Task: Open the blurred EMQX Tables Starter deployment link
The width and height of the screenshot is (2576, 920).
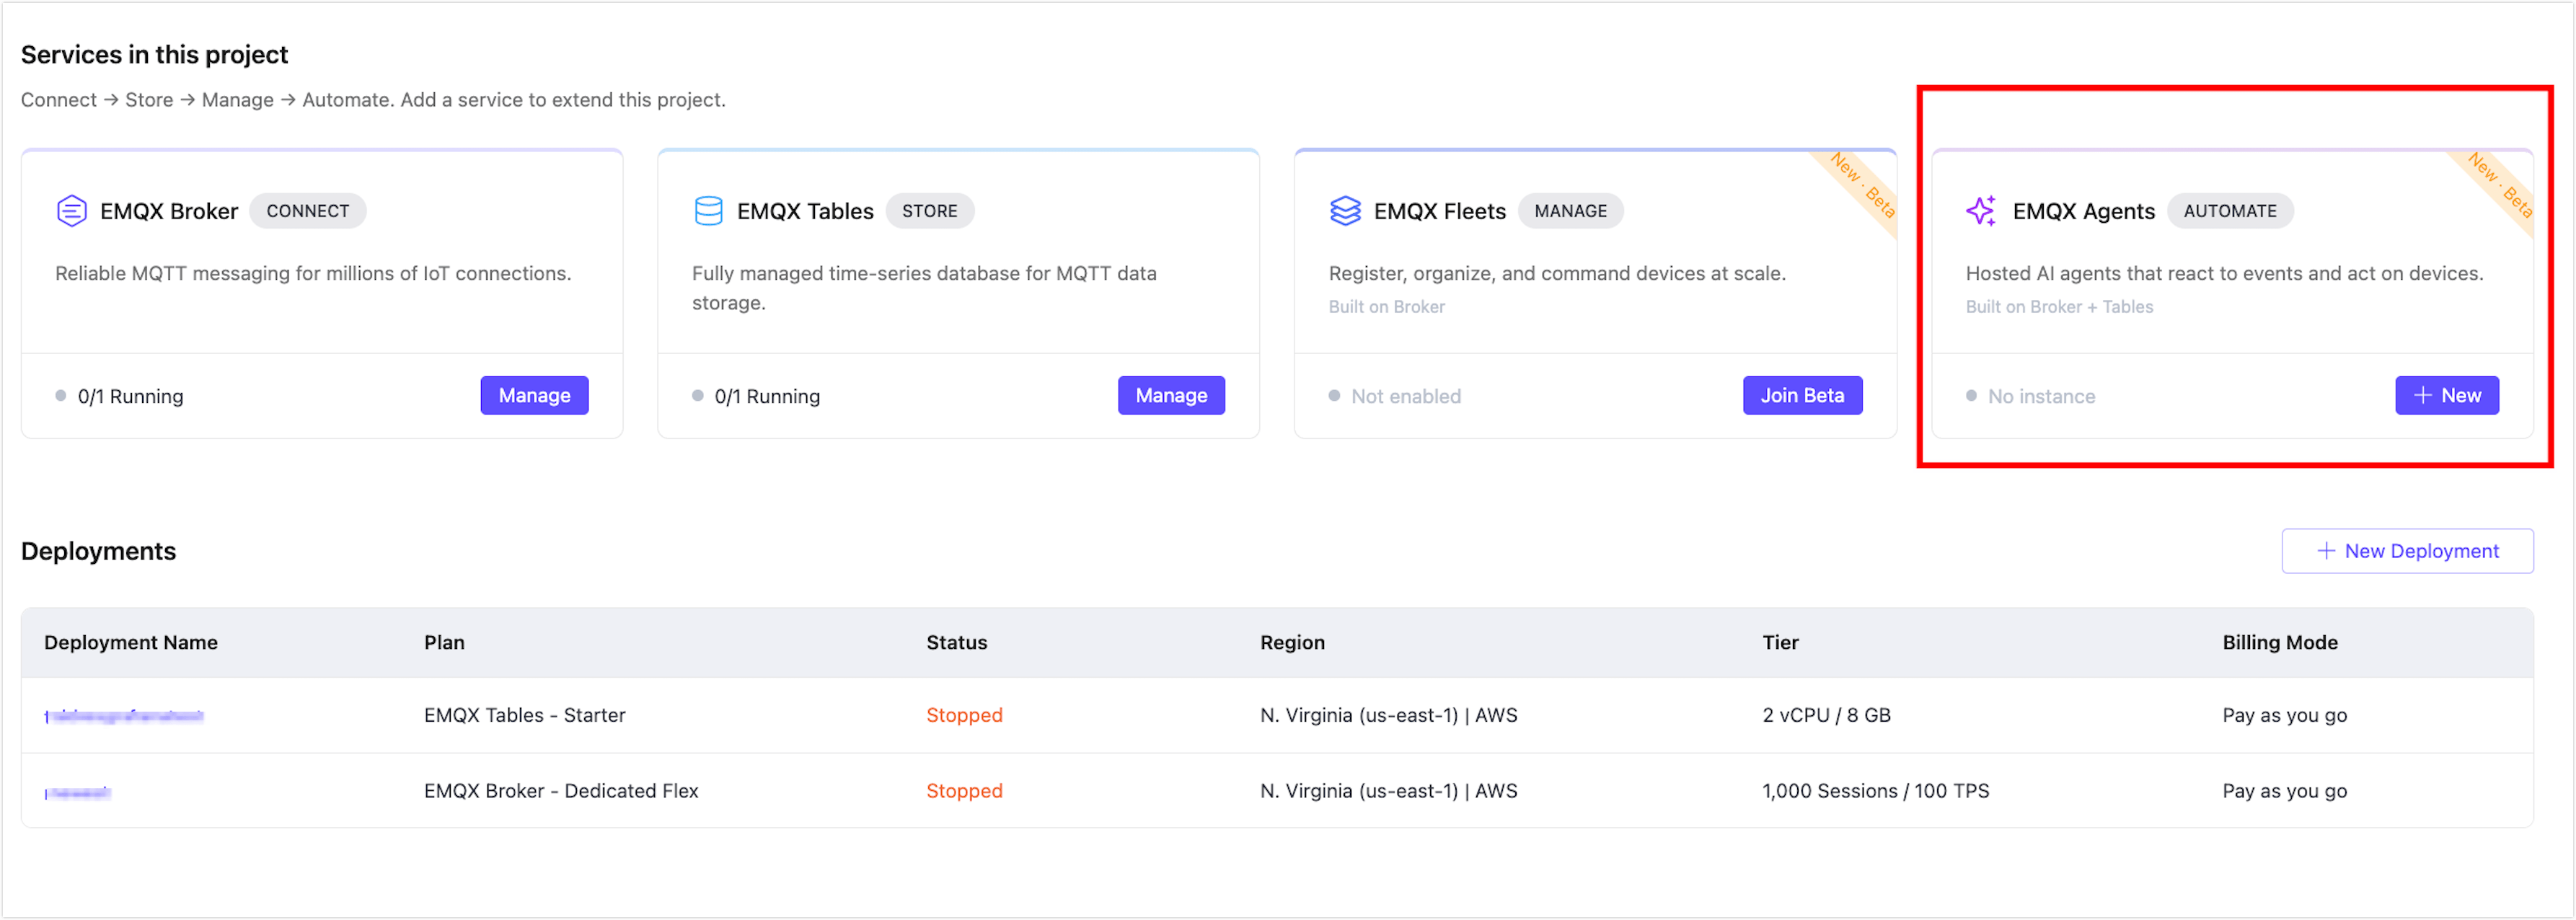Action: pos(124,716)
